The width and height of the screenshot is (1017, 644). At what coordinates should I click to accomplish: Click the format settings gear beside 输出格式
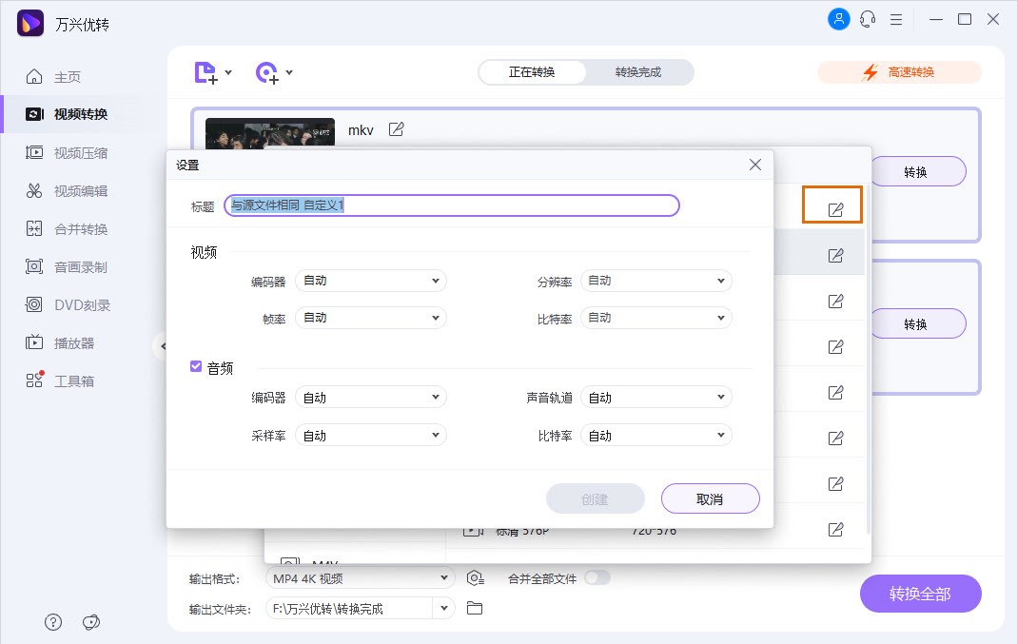click(x=473, y=577)
